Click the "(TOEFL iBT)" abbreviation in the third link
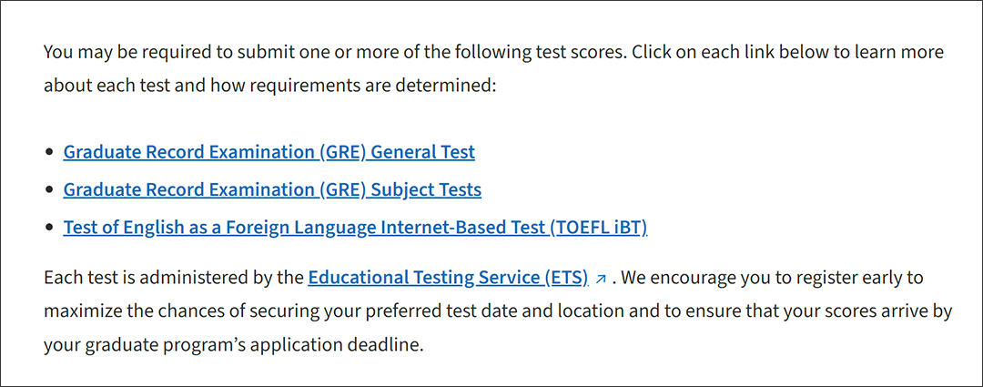 click(598, 228)
